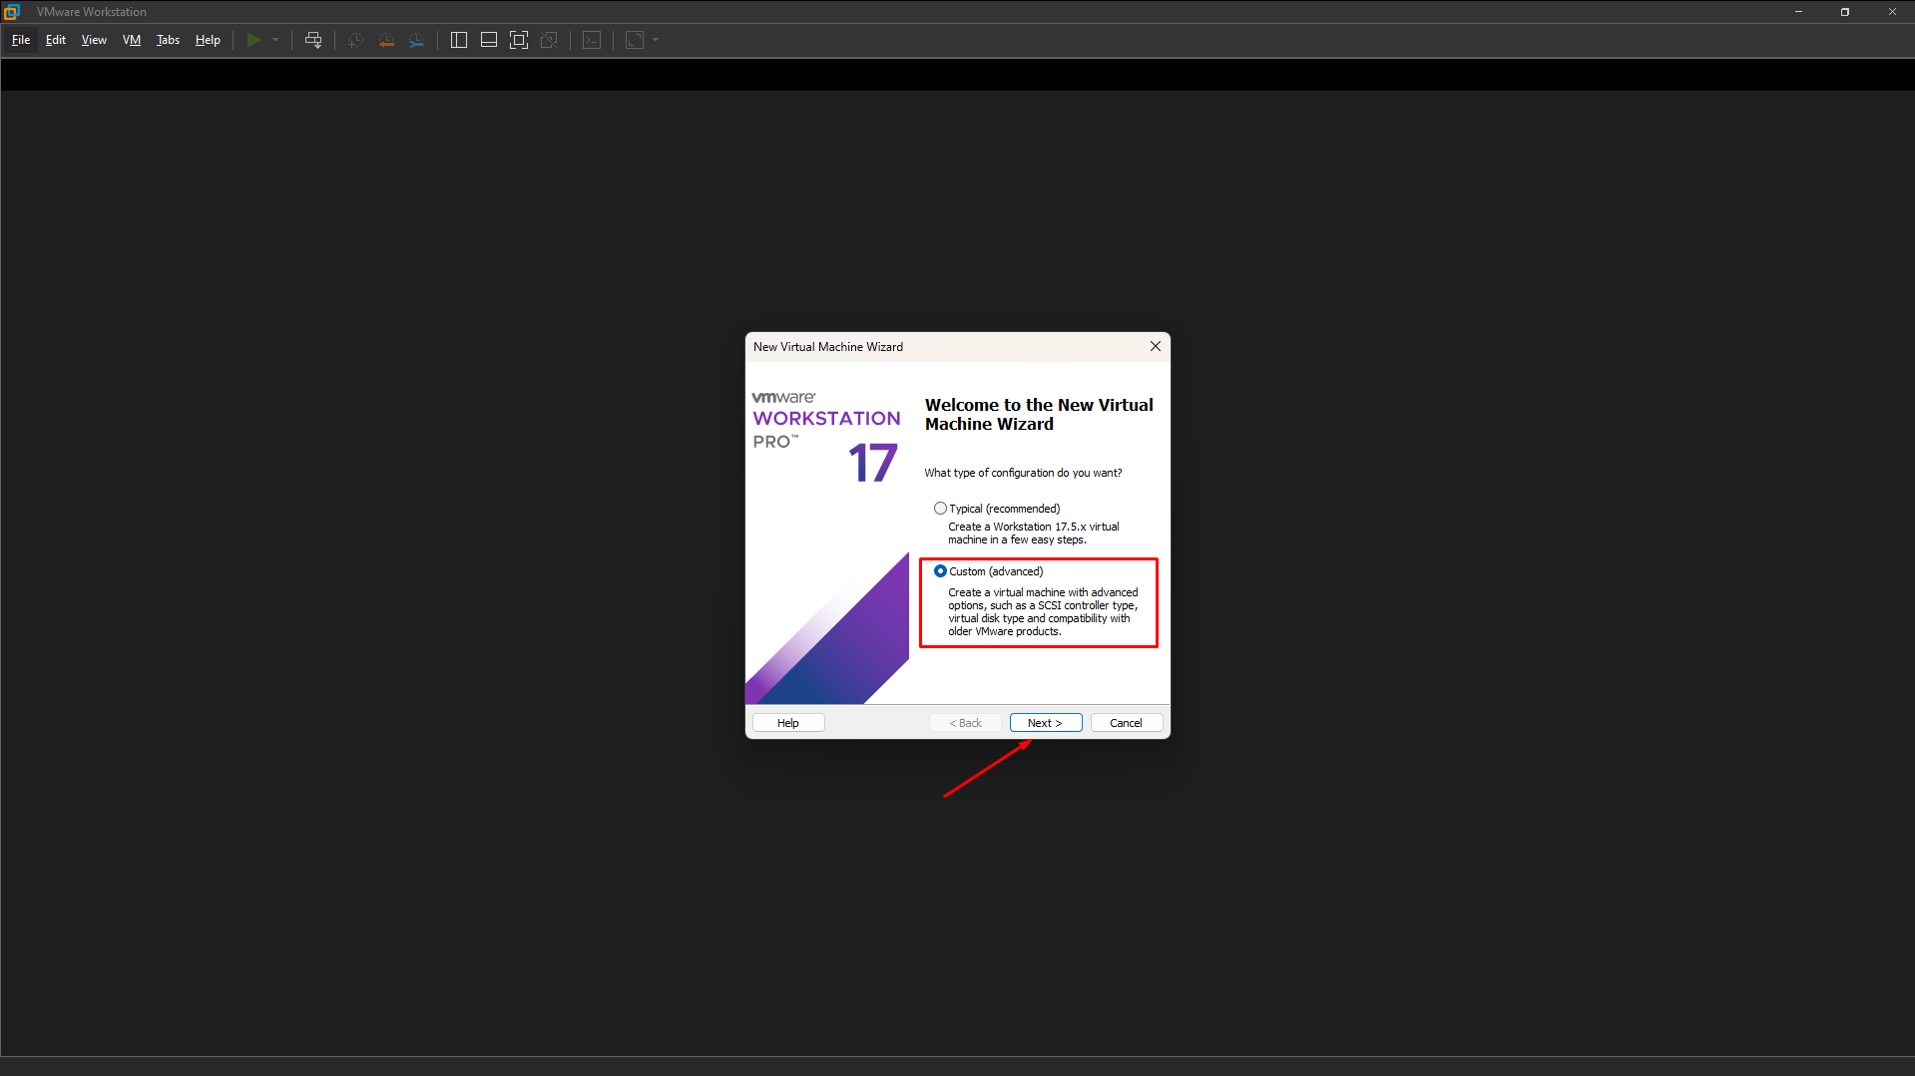The width and height of the screenshot is (1915, 1076).
Task: Open the File menu
Action: (x=21, y=40)
